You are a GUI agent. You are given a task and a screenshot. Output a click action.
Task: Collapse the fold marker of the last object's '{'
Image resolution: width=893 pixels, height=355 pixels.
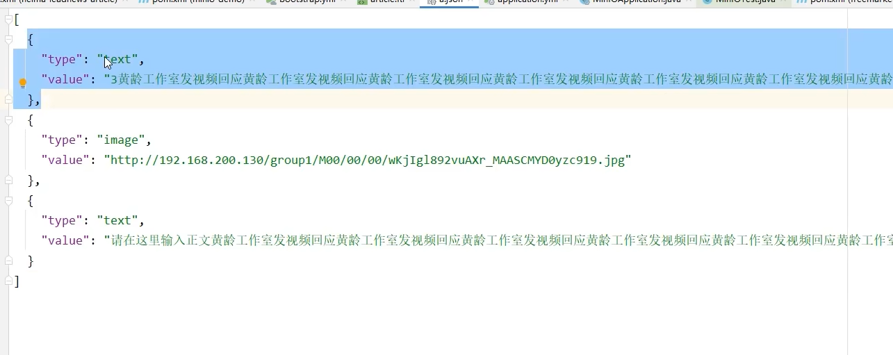point(8,200)
